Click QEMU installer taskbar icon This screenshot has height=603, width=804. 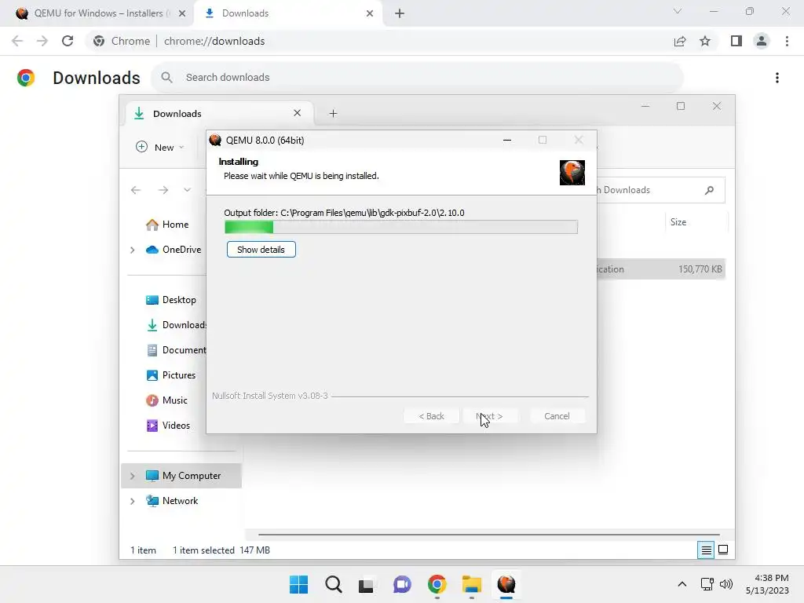(x=506, y=584)
